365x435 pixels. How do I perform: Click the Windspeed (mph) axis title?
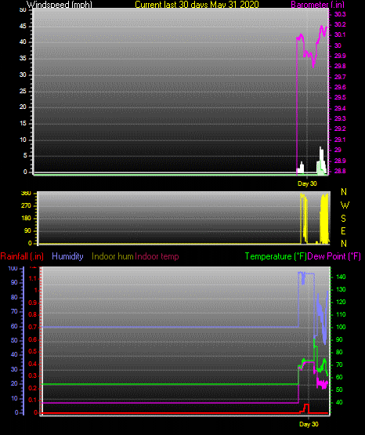tap(60, 5)
